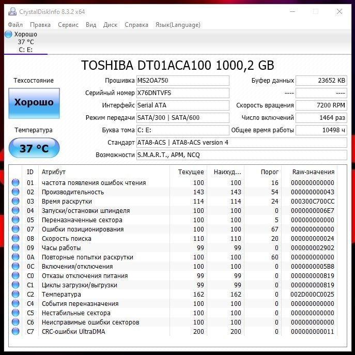Click status orb for attribute C6 Неисправимые ошибки секторов
This screenshot has width=355, height=355.
16,322
